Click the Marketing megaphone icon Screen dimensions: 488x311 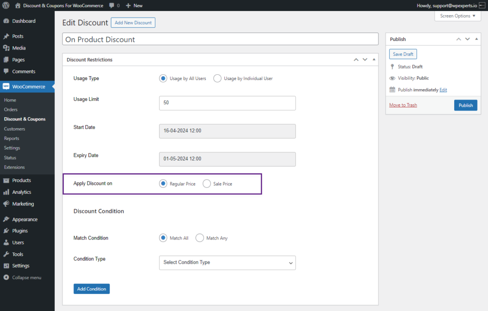coord(6,204)
